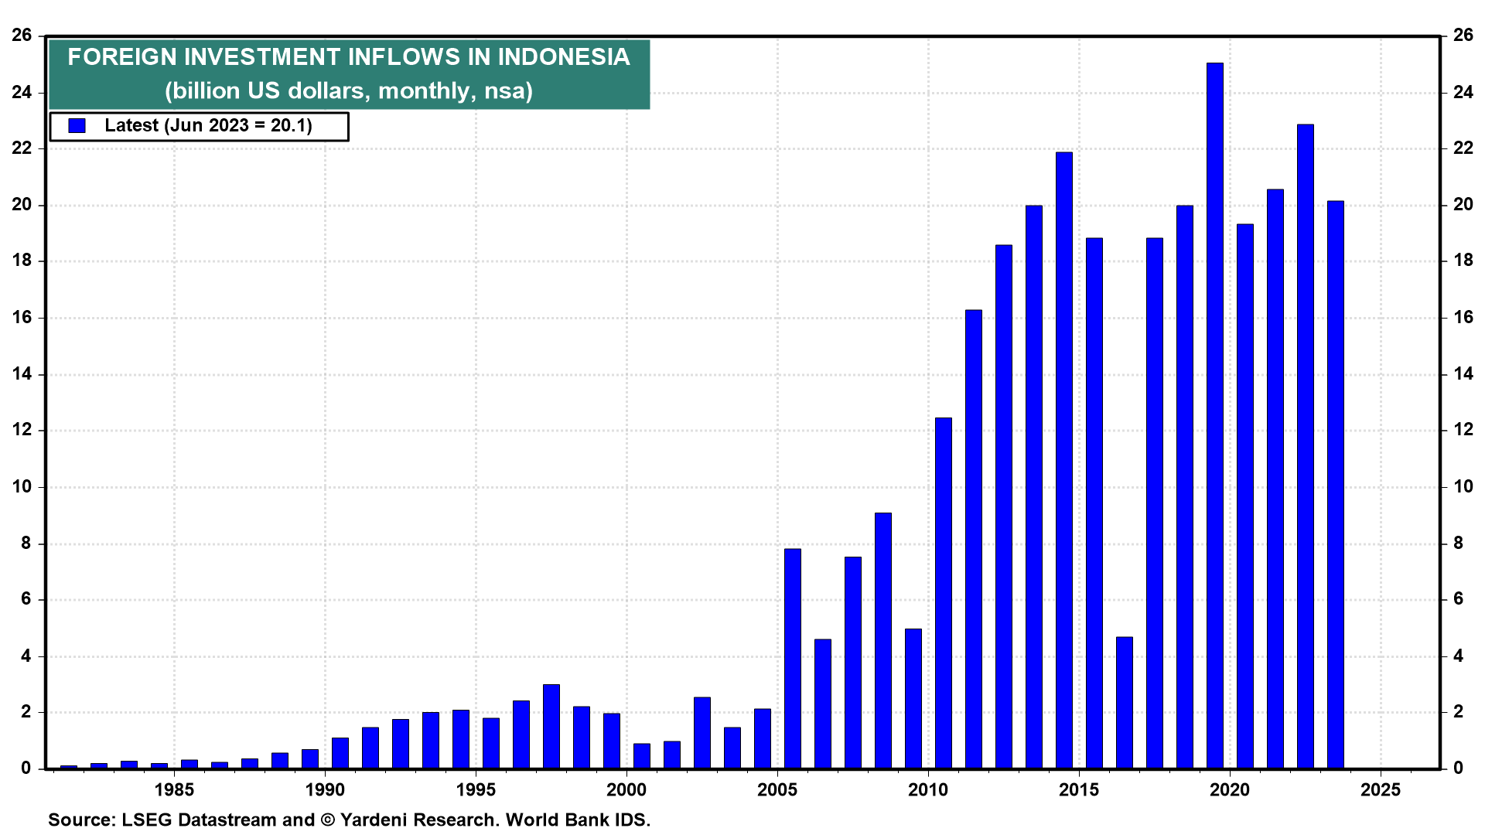This screenshot has width=1485, height=835.
Task: Click the 2005 bar near 8
Action: coord(792,659)
